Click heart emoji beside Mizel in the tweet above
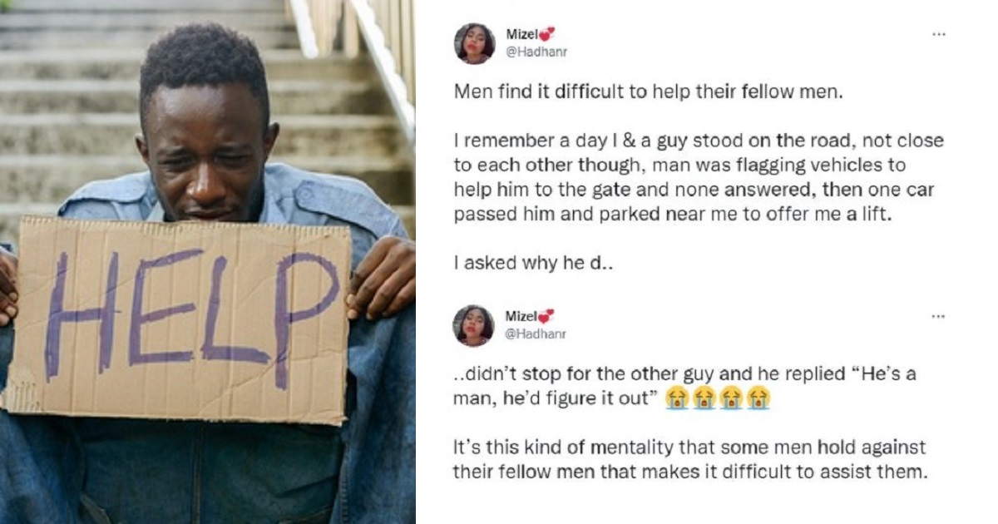 coord(546,35)
